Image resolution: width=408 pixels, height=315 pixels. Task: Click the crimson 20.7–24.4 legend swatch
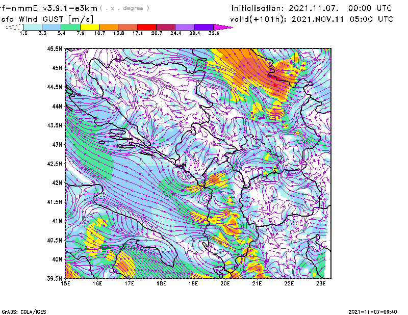166,27
